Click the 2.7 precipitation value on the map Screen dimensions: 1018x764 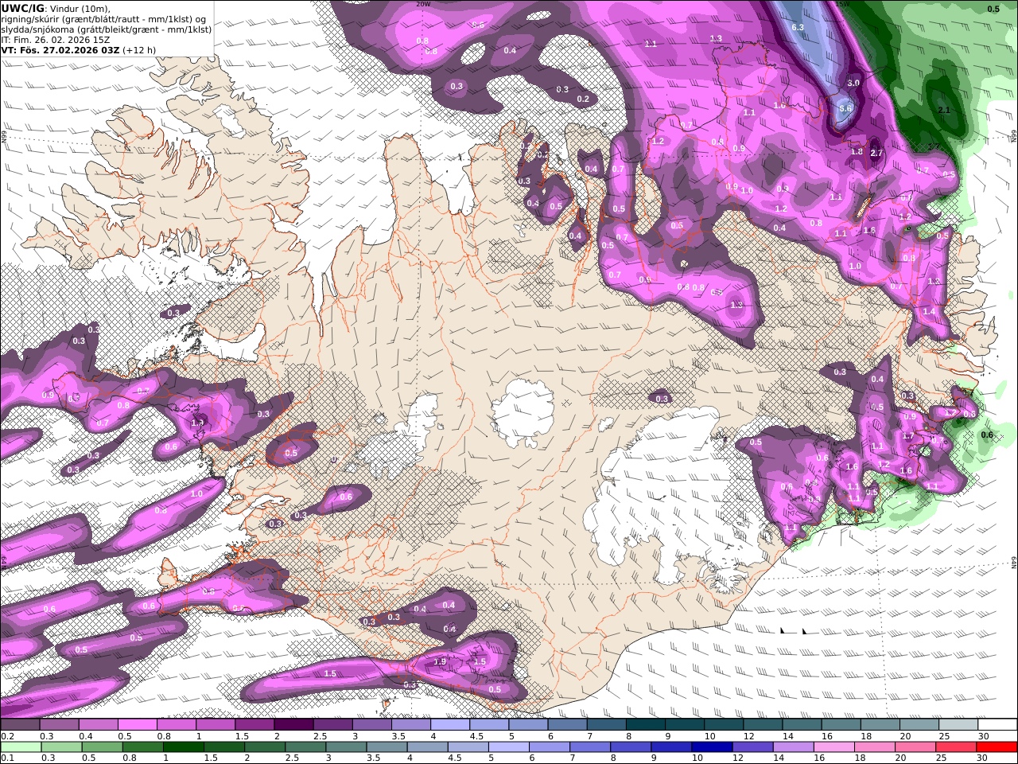coord(876,153)
